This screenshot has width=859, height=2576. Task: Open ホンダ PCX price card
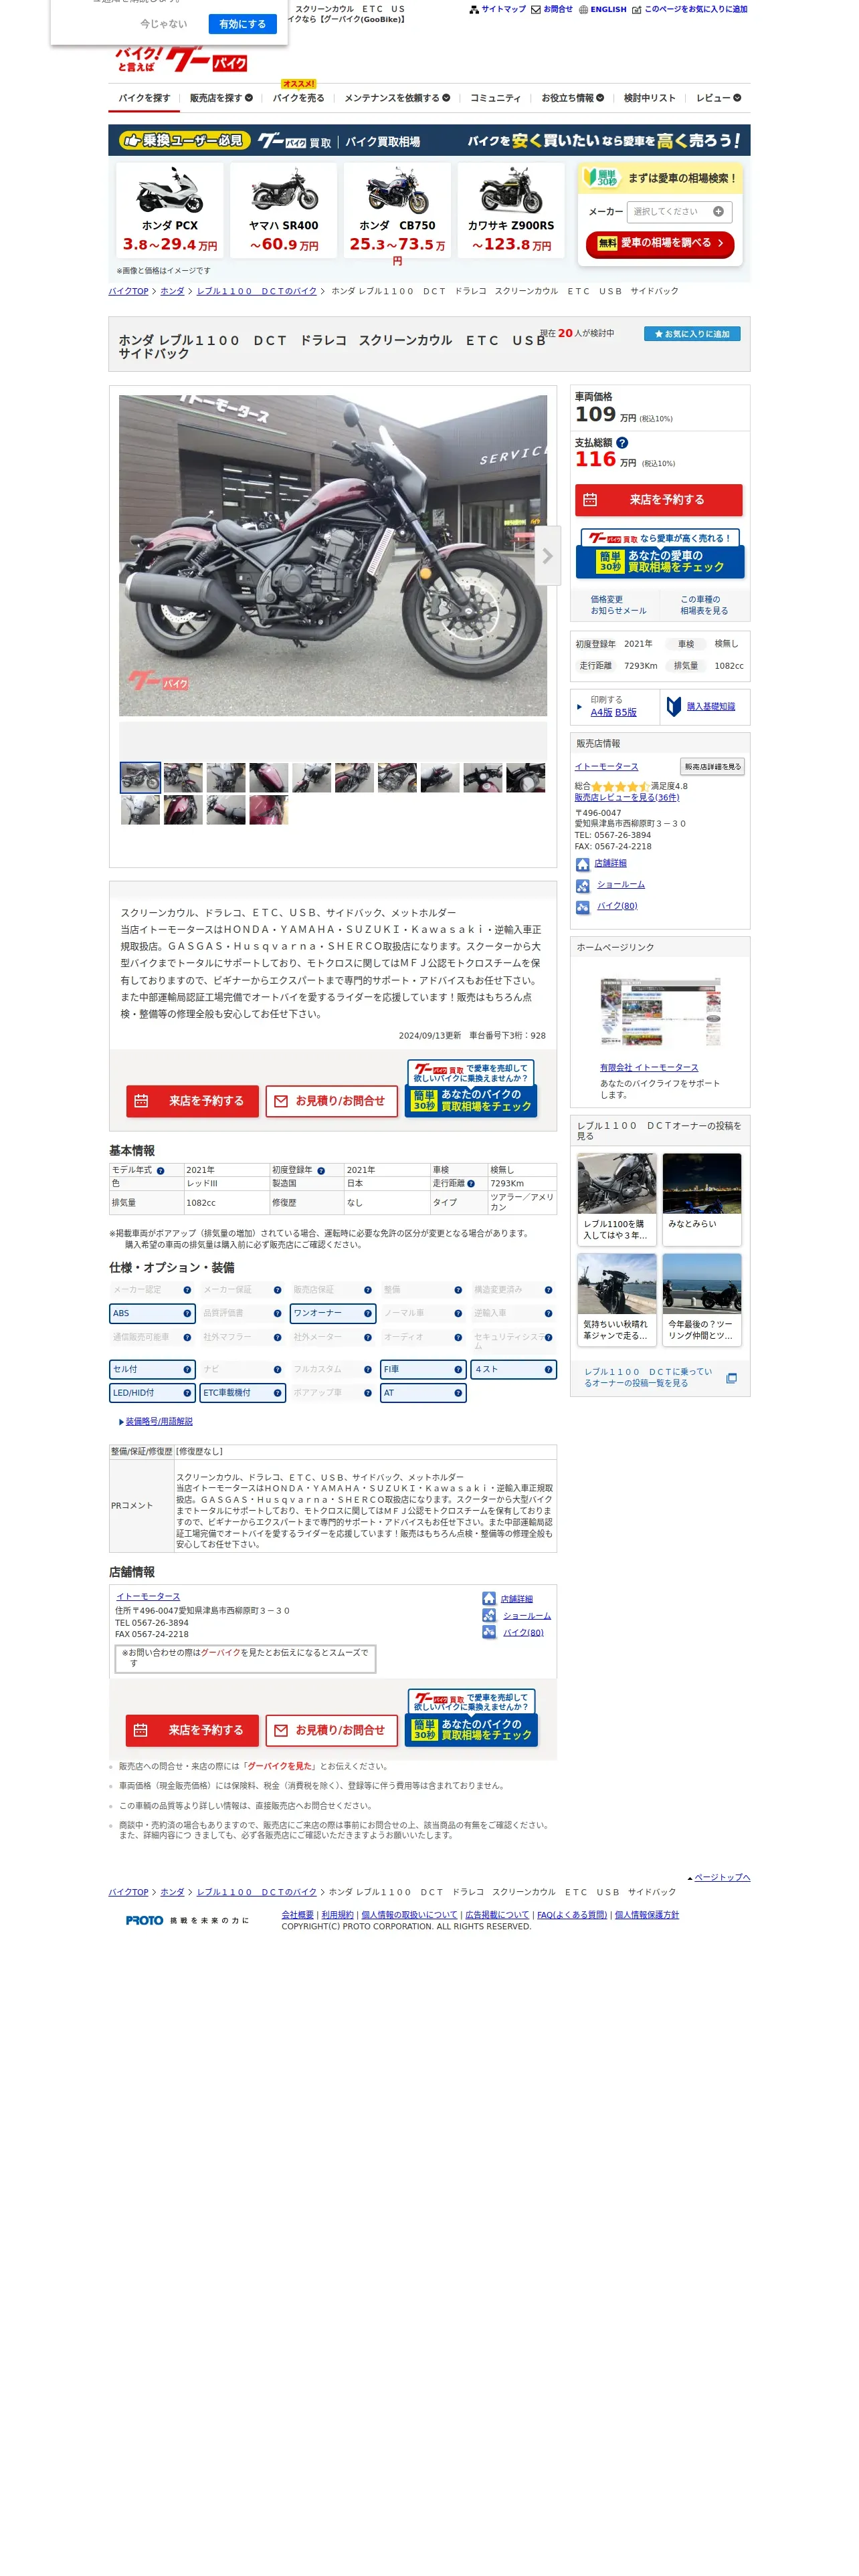pyautogui.click(x=170, y=209)
